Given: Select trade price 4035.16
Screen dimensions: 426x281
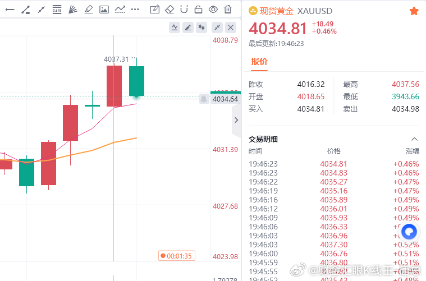Looking at the screenshot, I should coord(334,191).
